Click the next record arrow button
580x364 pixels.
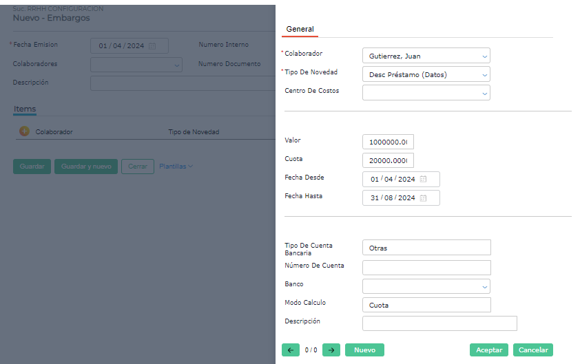pyautogui.click(x=331, y=350)
